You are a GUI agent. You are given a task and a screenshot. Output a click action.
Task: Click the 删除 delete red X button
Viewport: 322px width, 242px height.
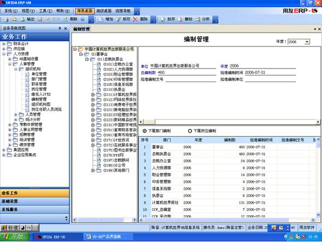tap(140, 19)
